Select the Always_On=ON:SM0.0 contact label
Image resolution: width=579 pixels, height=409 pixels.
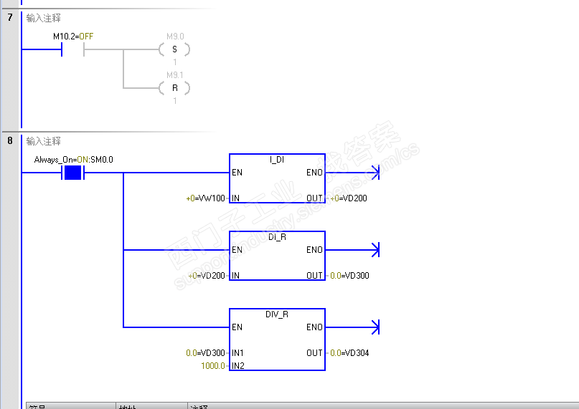(x=73, y=160)
